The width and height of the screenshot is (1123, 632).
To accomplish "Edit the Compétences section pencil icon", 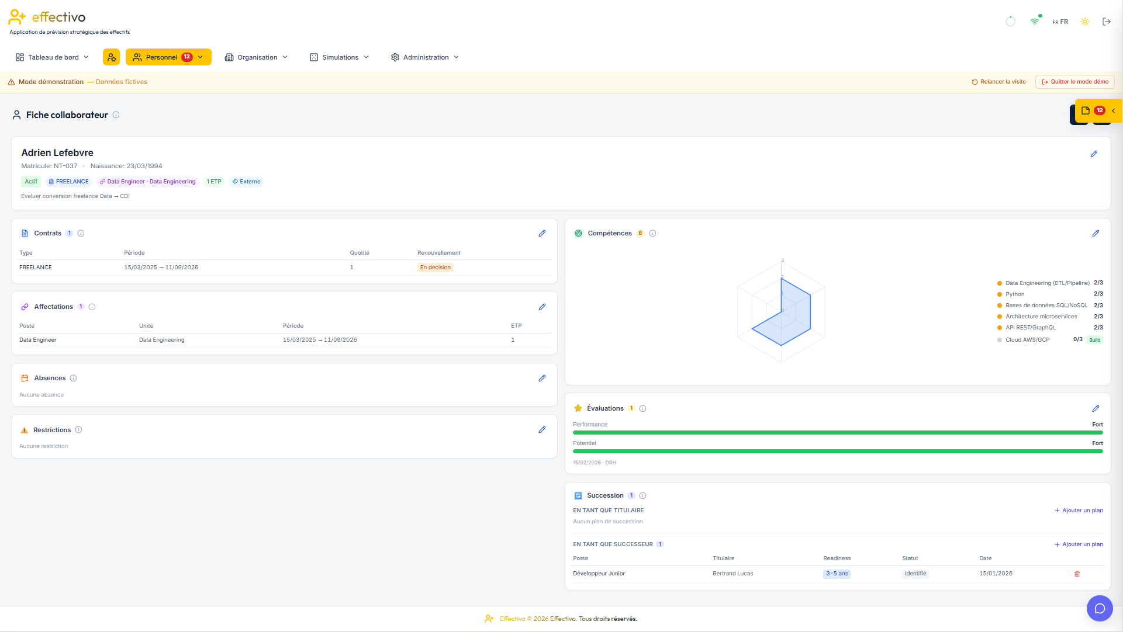I will tap(1096, 234).
